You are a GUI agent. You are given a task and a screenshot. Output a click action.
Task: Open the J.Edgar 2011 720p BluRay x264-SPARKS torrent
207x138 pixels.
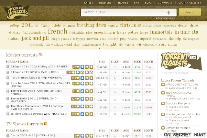39,67
